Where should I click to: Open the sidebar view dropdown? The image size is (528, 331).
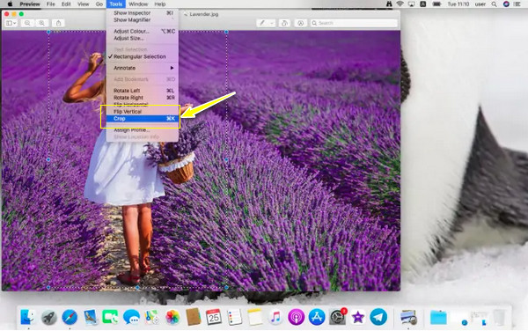click(x=11, y=23)
